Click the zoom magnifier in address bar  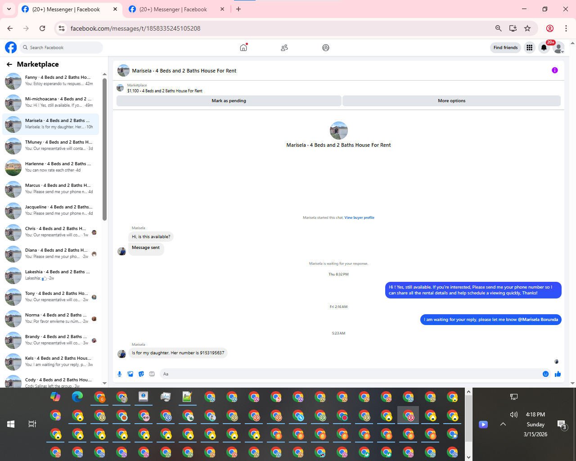pos(499,28)
